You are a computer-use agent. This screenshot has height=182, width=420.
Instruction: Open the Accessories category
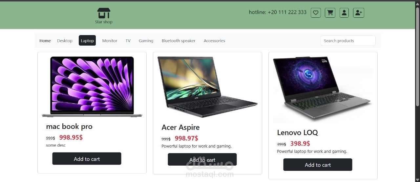214,41
